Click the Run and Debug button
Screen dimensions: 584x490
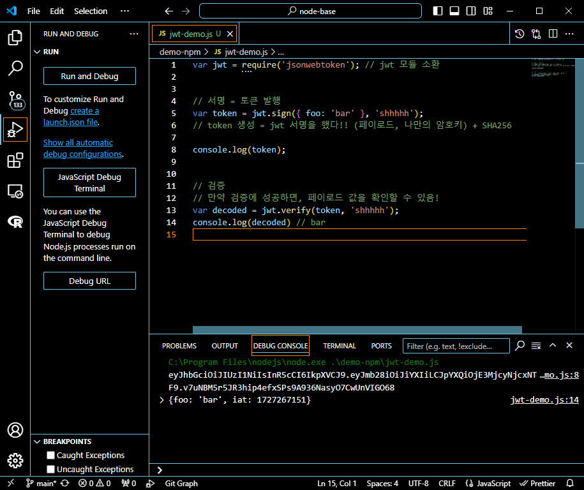90,76
